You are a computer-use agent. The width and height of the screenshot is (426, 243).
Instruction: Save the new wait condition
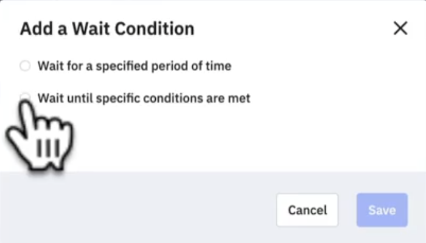click(382, 210)
